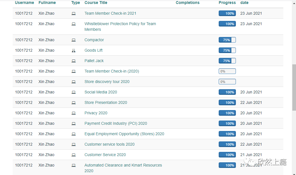Click the classroom icon beside Goods Lift
Viewport: 296px width, 175px height.
[x=74, y=51]
